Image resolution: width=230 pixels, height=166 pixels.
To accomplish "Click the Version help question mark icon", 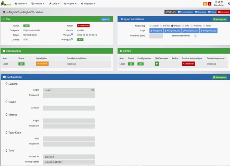I will 72,34.
